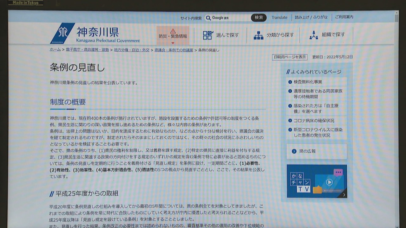406x228 pixels.
Task: Open 読み上げ / ふりがな option
Action: pyautogui.click(x=311, y=17)
